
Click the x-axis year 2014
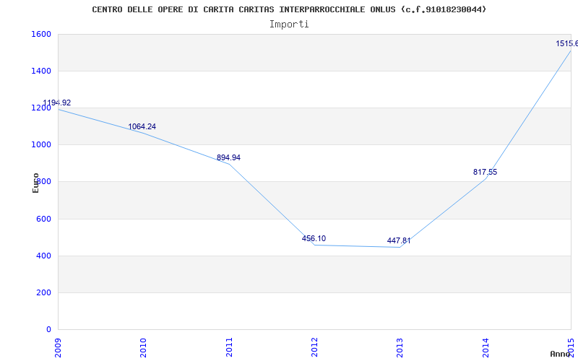(x=486, y=347)
